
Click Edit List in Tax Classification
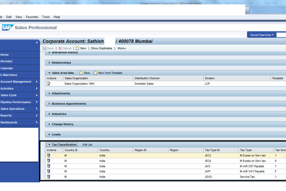(87, 145)
